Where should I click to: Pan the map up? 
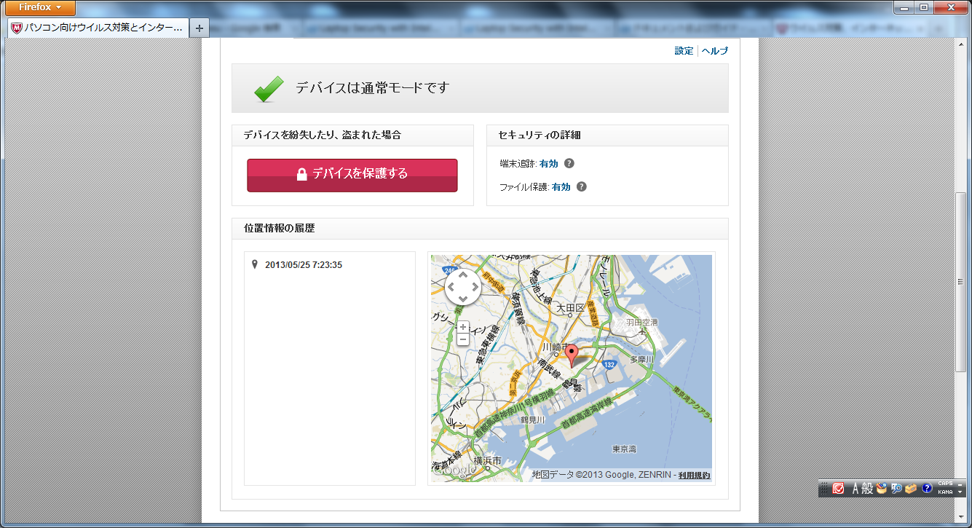tap(463, 276)
